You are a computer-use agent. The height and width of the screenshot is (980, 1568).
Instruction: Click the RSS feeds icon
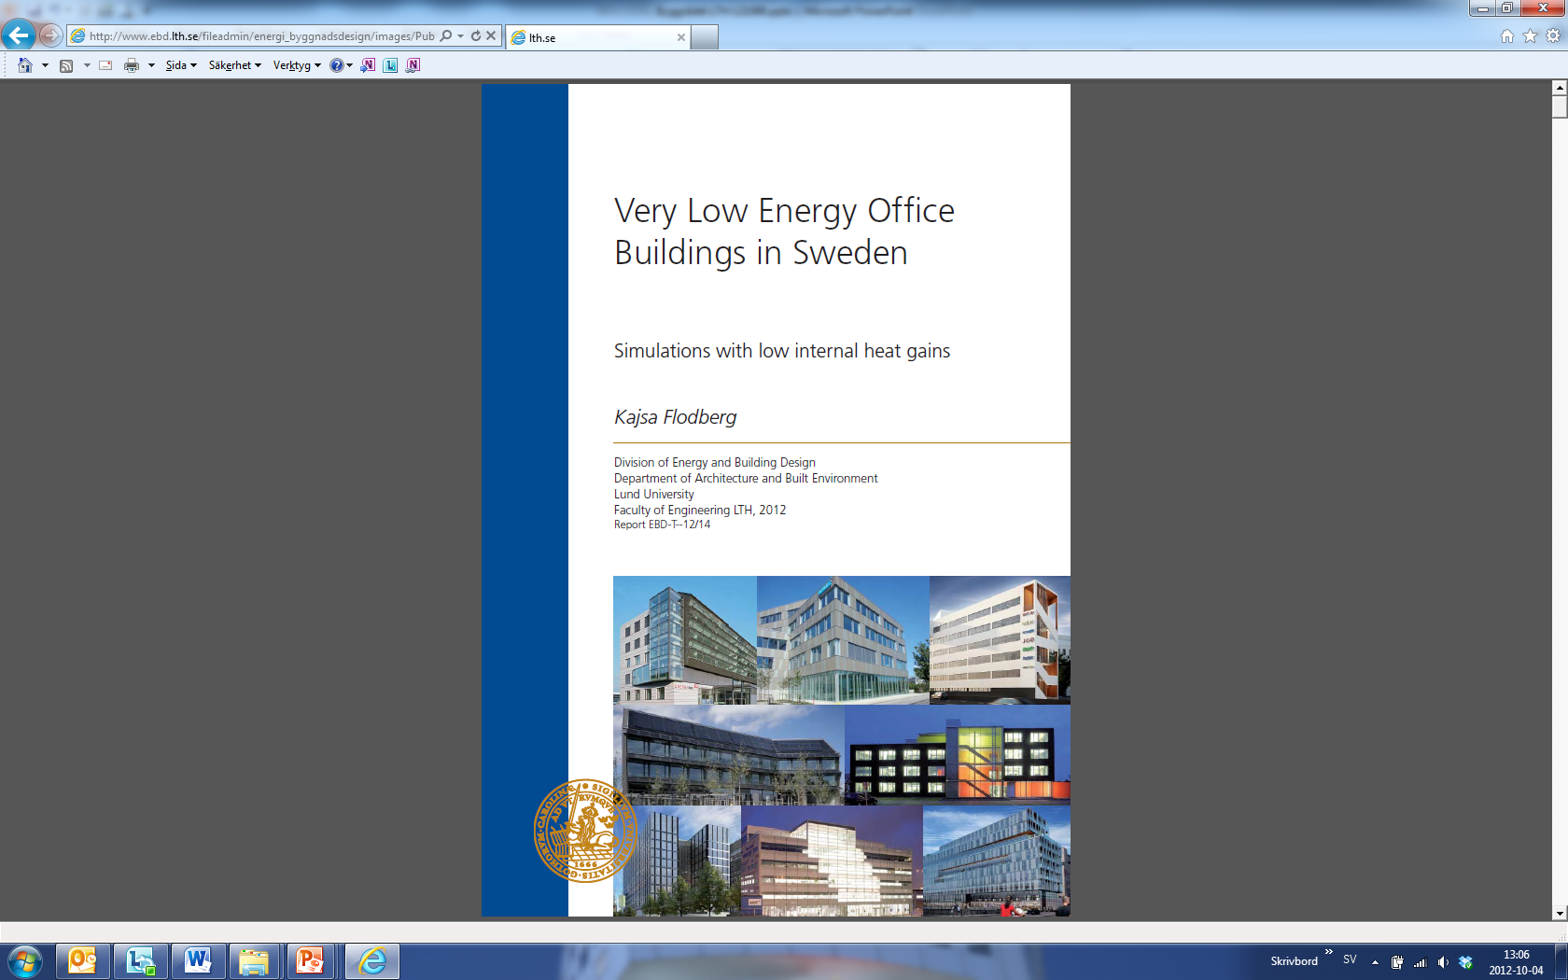click(x=66, y=65)
